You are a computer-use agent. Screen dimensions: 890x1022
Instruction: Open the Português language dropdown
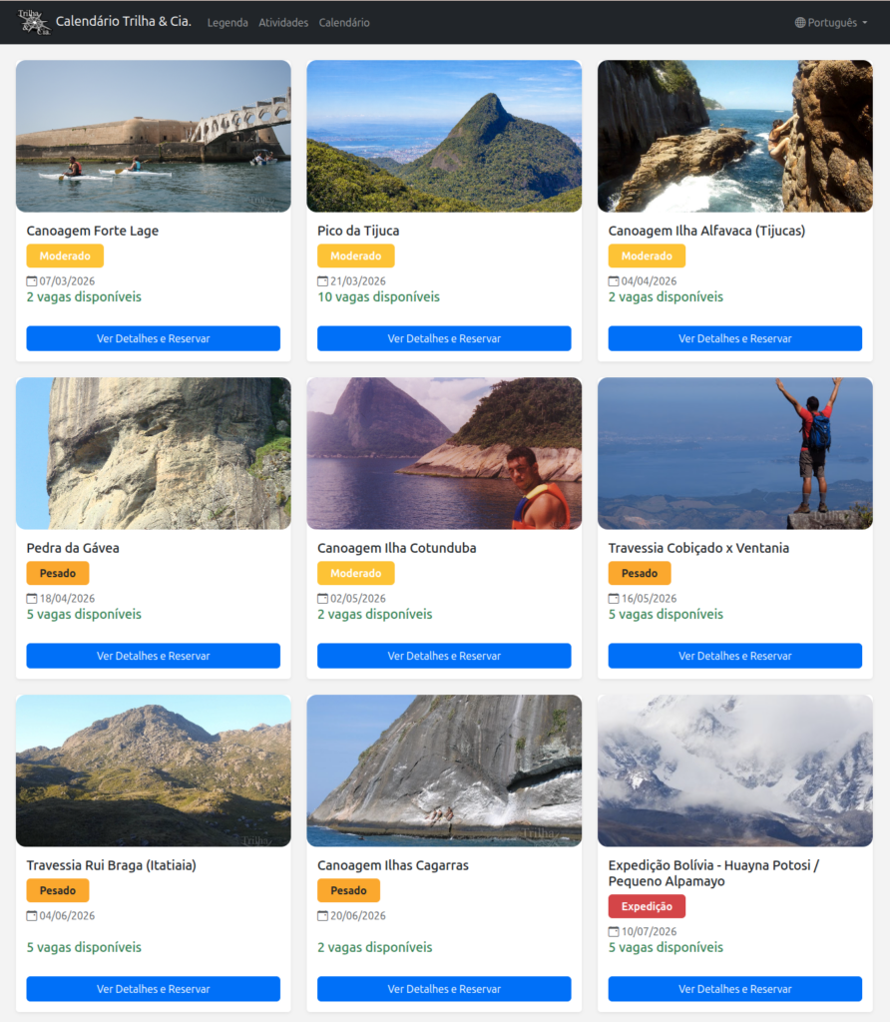coord(832,23)
